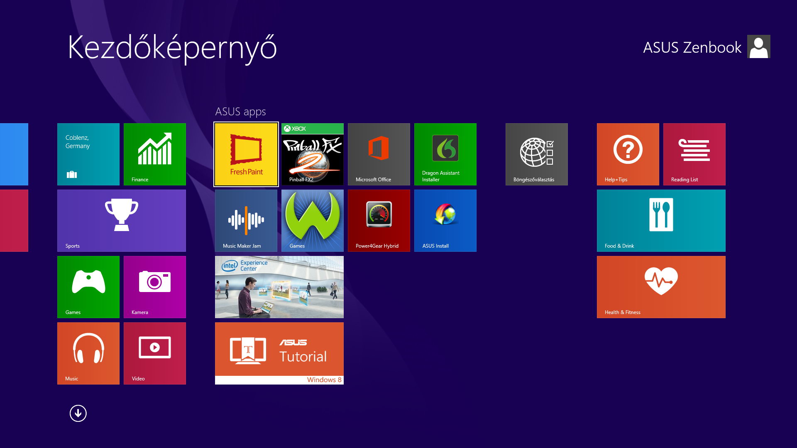This screenshot has height=448, width=797.
Task: Open the Finance tile
Action: [154, 154]
